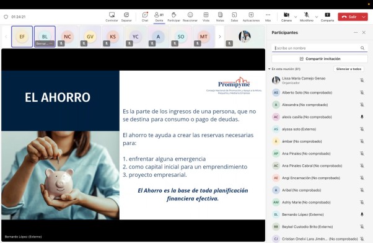Image resolution: width=373 pixels, height=243 pixels.
Task: Show previous participants with left chevron
Action: pos(6,37)
